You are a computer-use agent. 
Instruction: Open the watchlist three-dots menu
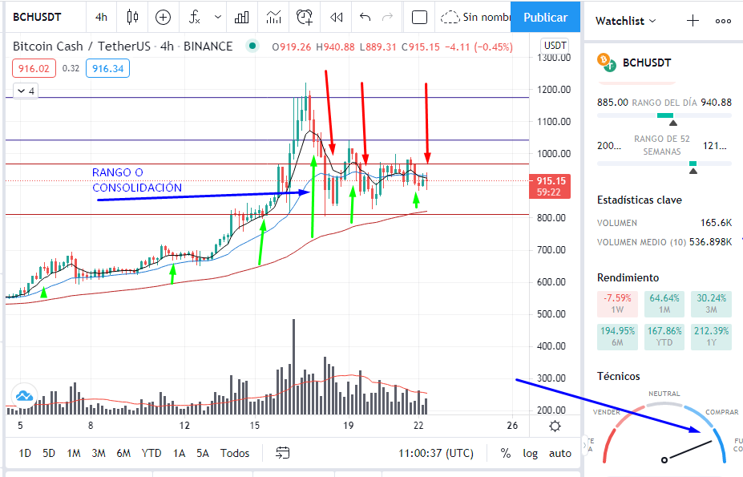[x=723, y=21]
